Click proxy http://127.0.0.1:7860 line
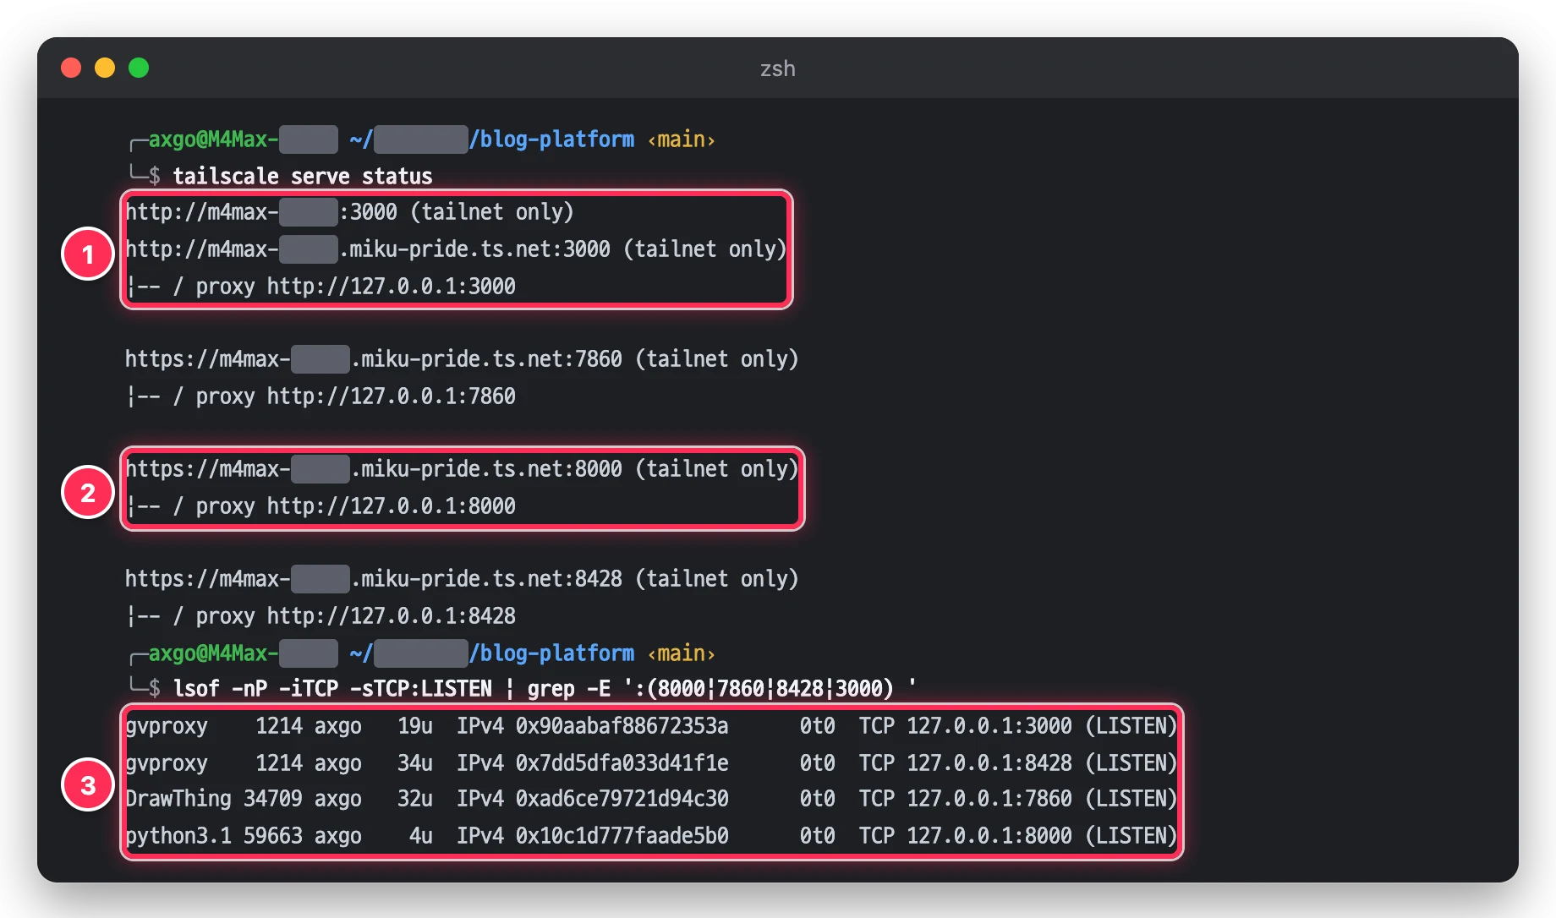 coord(321,396)
